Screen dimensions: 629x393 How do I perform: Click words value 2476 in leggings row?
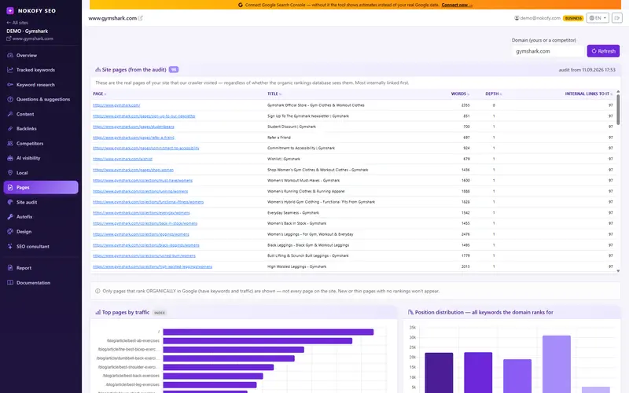(465, 234)
